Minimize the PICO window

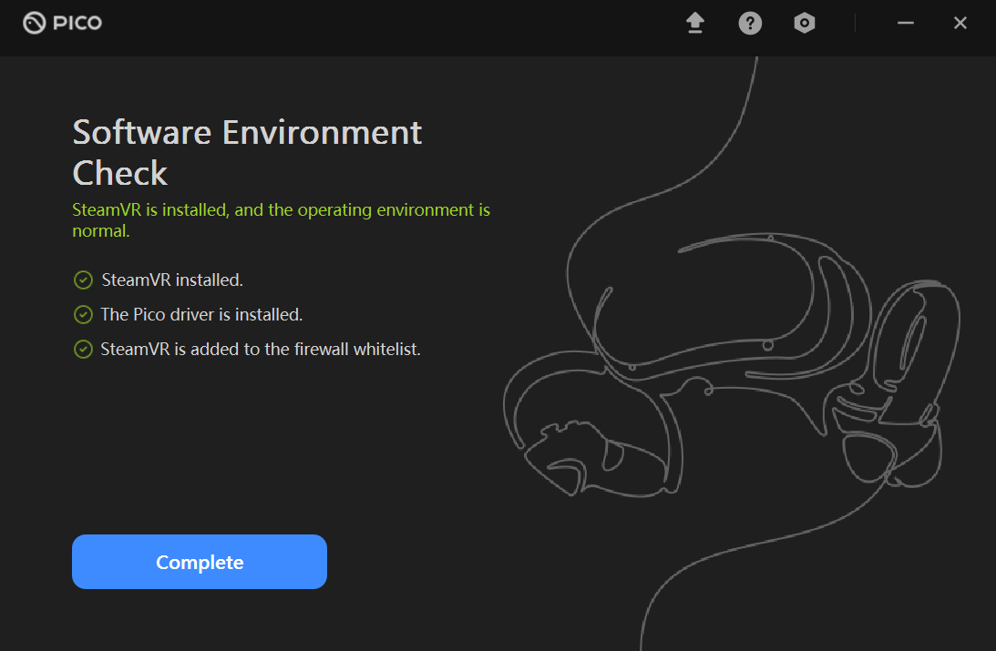click(905, 23)
